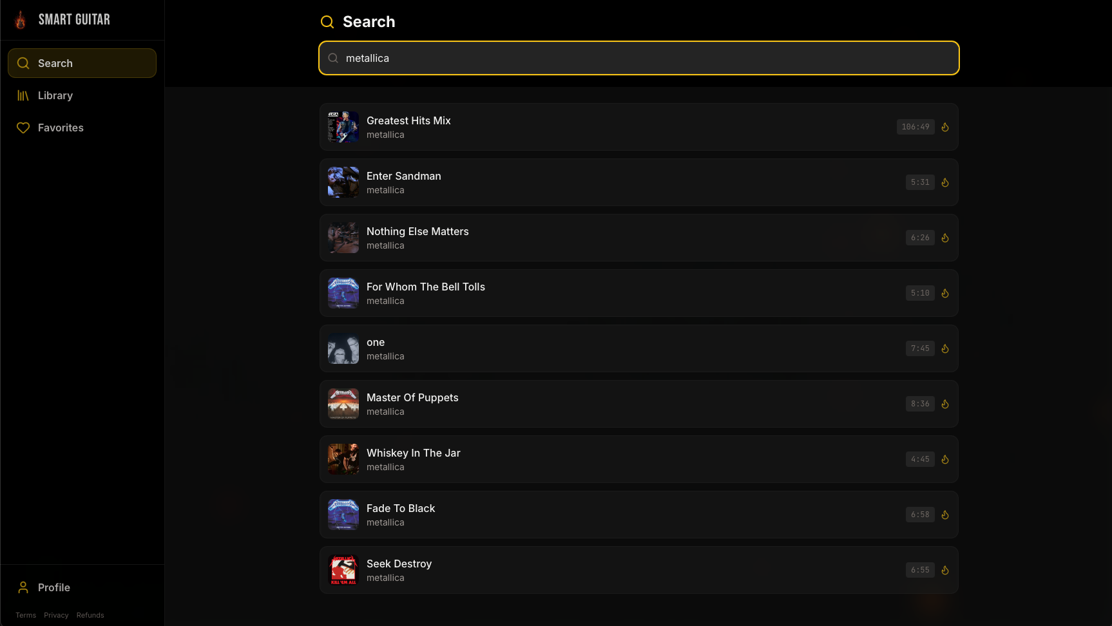Open the Favorites section

click(61, 128)
